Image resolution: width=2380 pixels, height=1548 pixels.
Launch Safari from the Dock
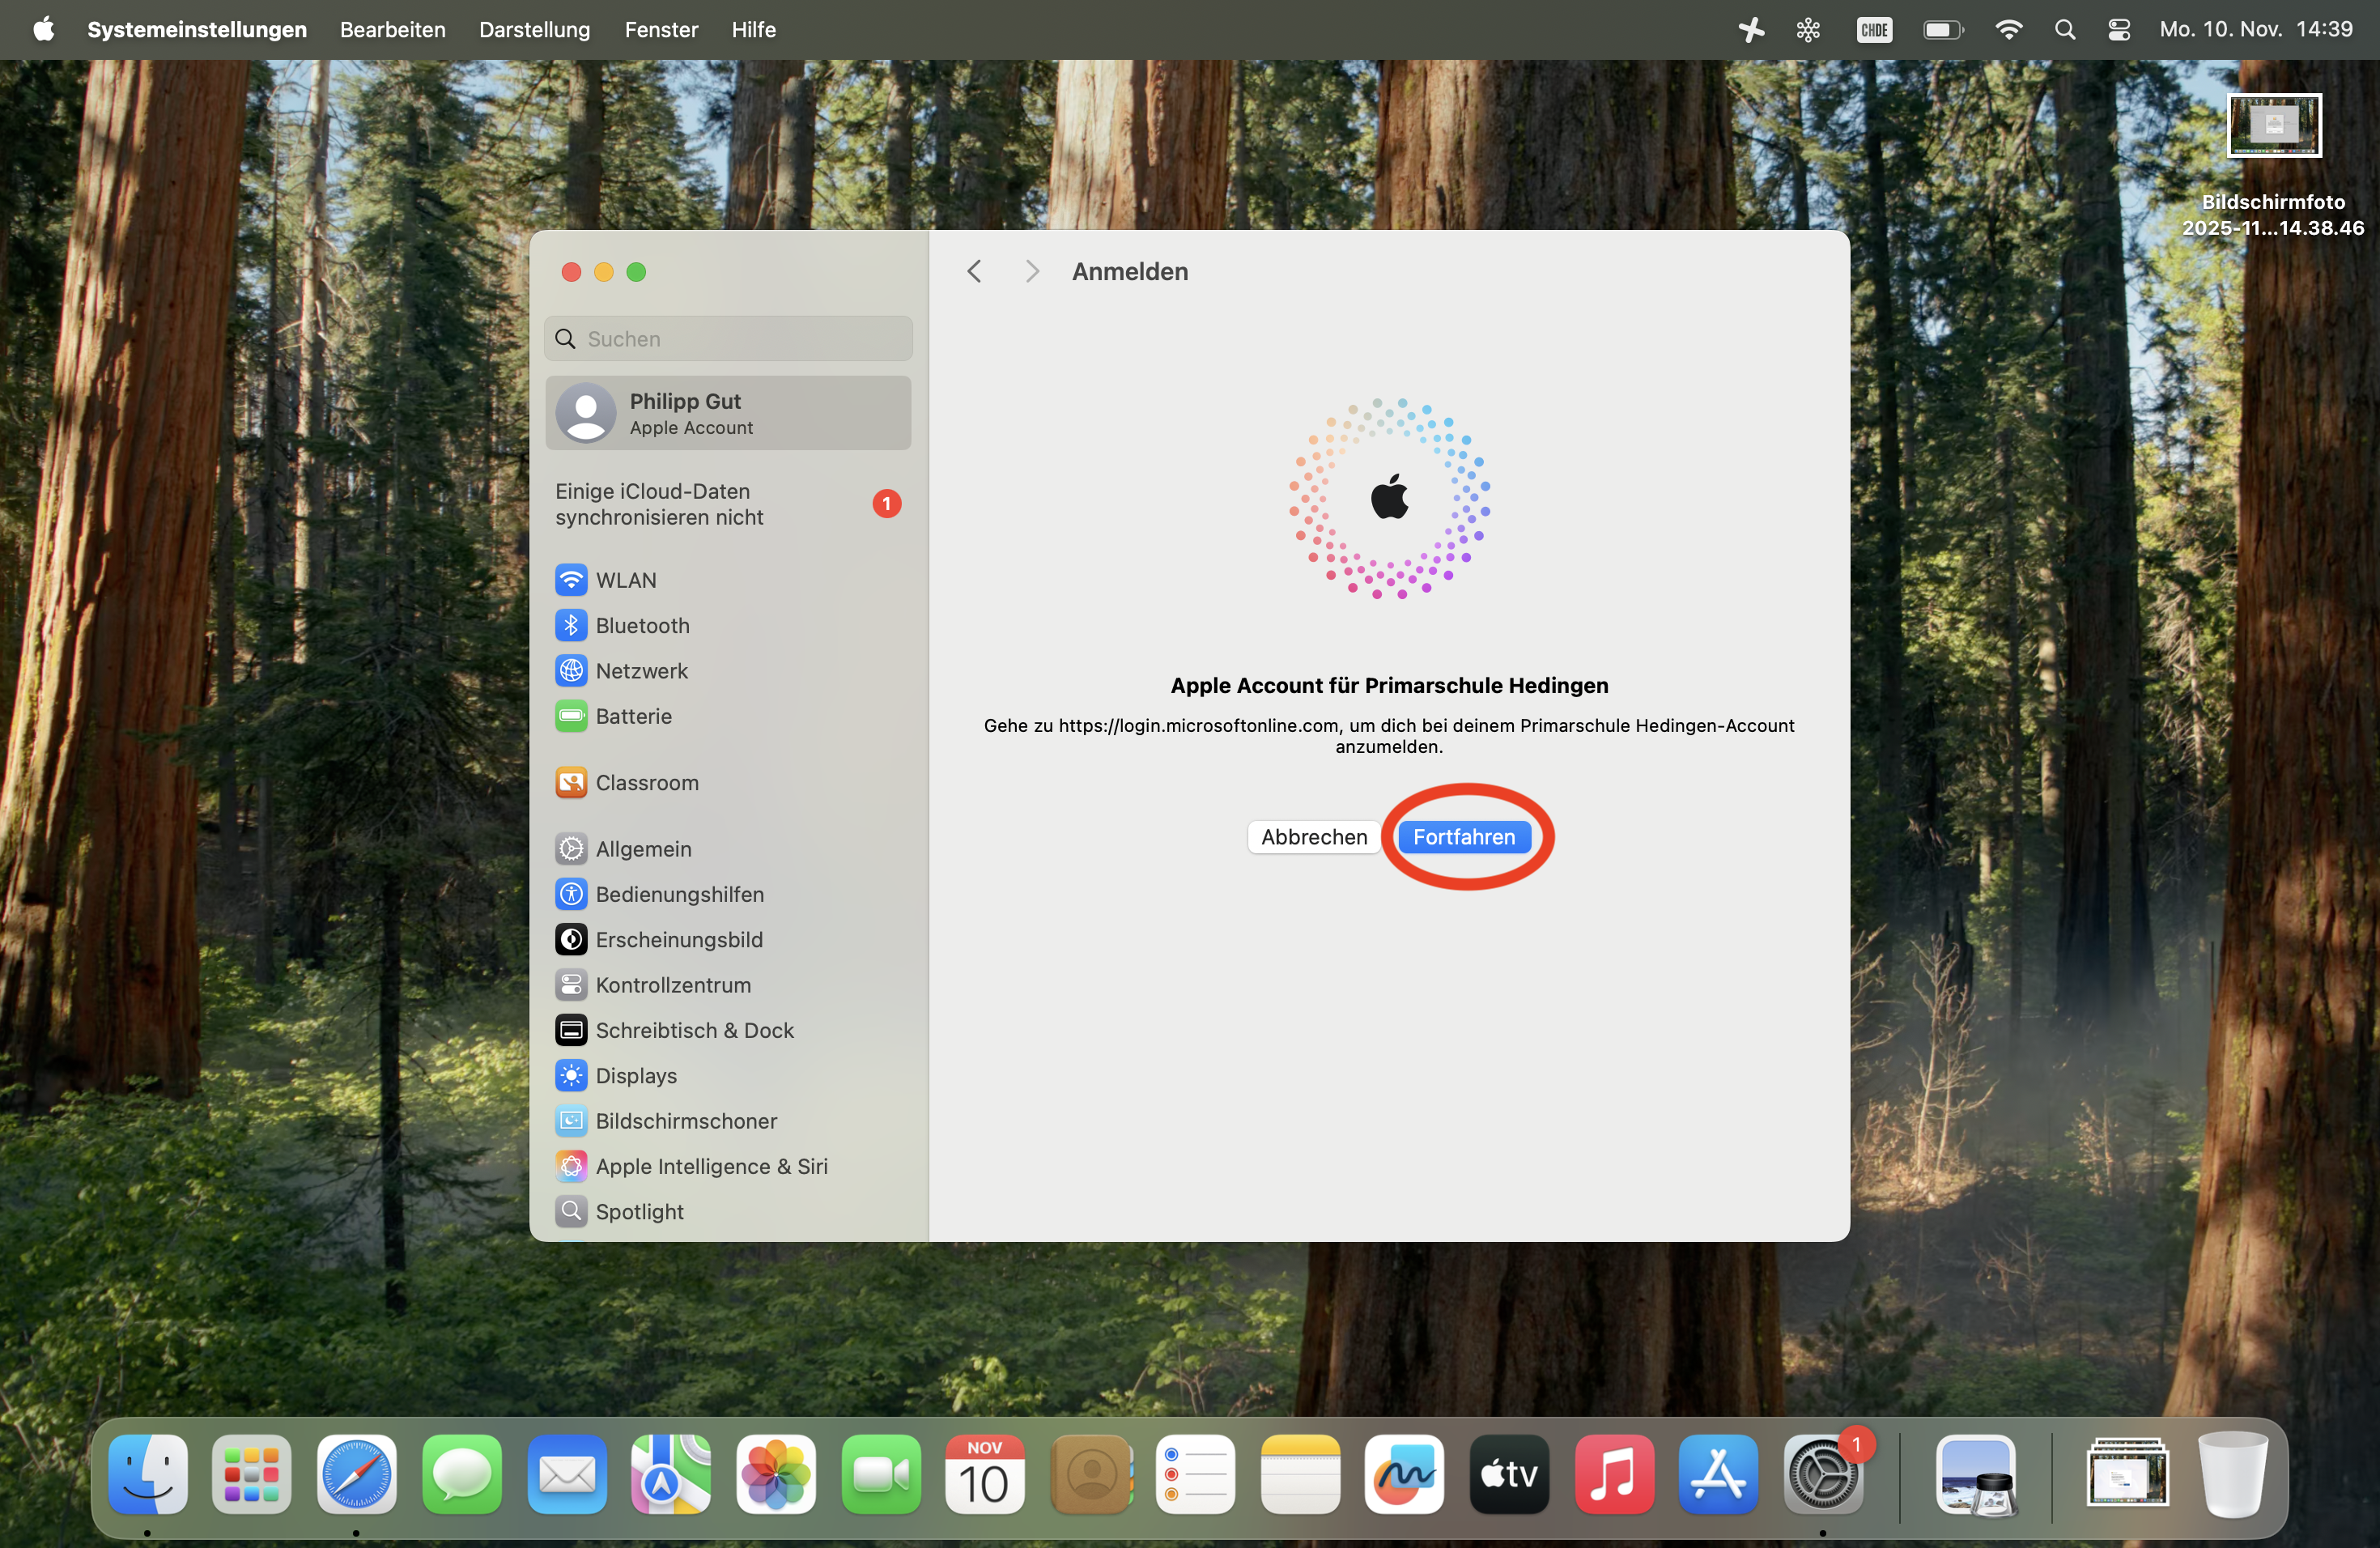tap(356, 1474)
